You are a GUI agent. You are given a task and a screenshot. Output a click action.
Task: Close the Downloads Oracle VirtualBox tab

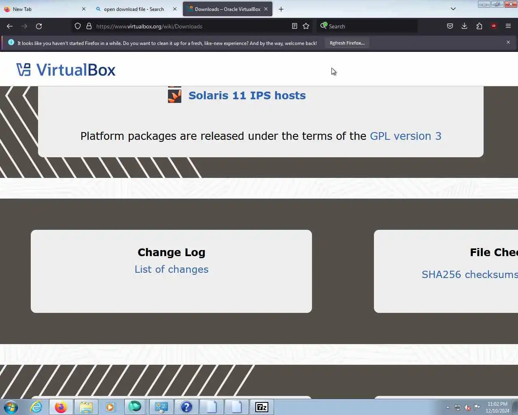point(266,9)
